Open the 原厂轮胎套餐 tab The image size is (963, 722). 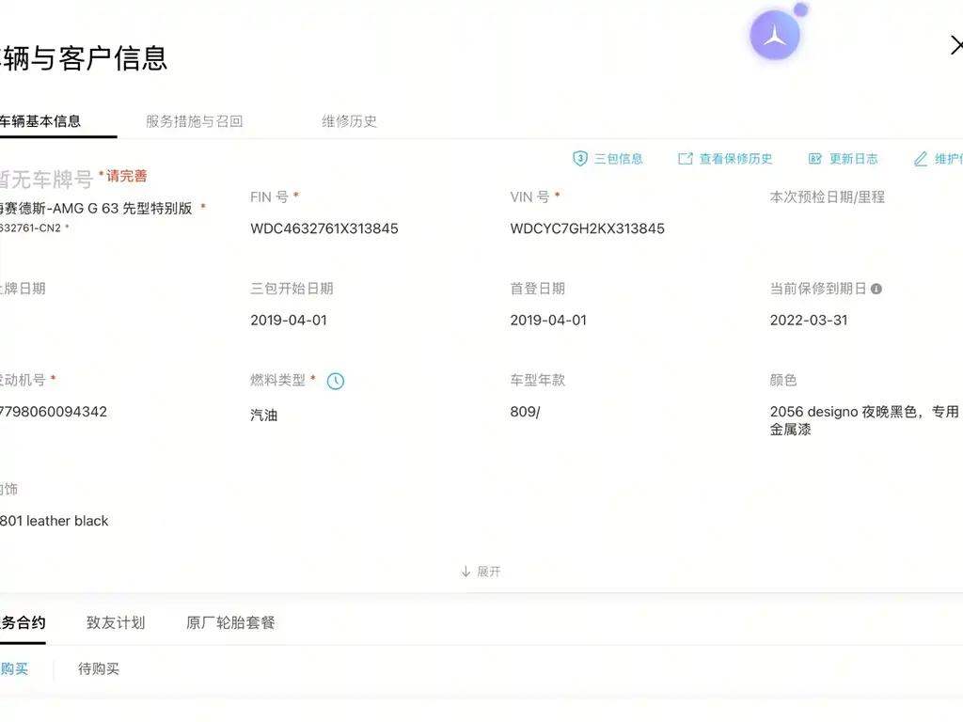pyautogui.click(x=230, y=622)
